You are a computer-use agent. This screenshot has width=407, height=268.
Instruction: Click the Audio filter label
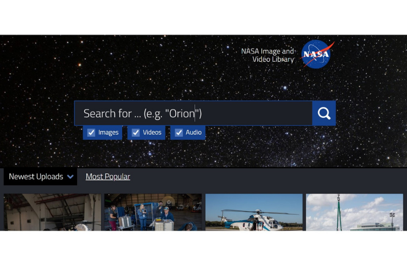pyautogui.click(x=193, y=132)
